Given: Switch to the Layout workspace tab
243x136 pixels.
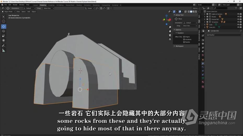Looking at the screenshot, I should (x=35, y=5).
